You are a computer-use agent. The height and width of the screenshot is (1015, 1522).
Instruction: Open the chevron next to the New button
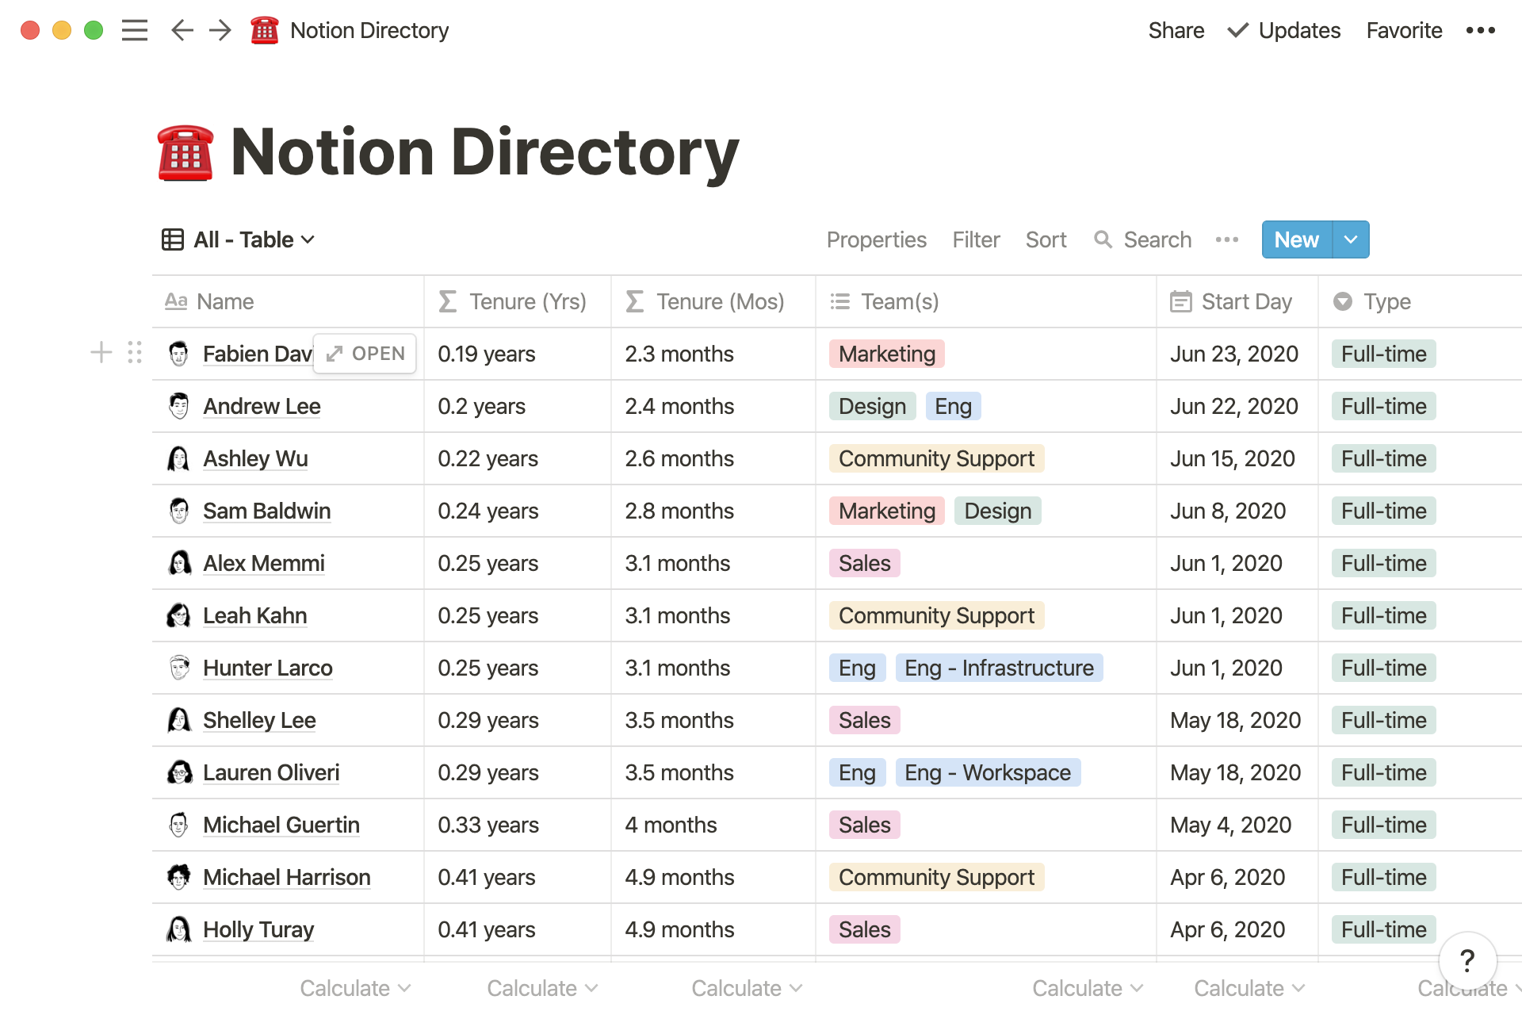(x=1350, y=239)
